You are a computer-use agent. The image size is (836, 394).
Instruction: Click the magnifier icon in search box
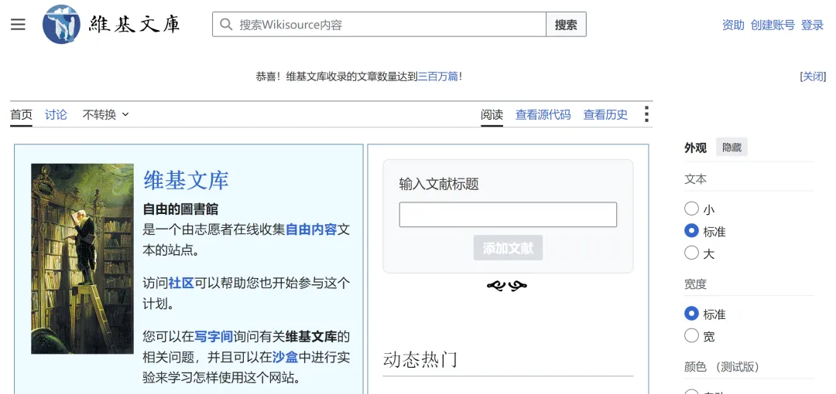[226, 25]
